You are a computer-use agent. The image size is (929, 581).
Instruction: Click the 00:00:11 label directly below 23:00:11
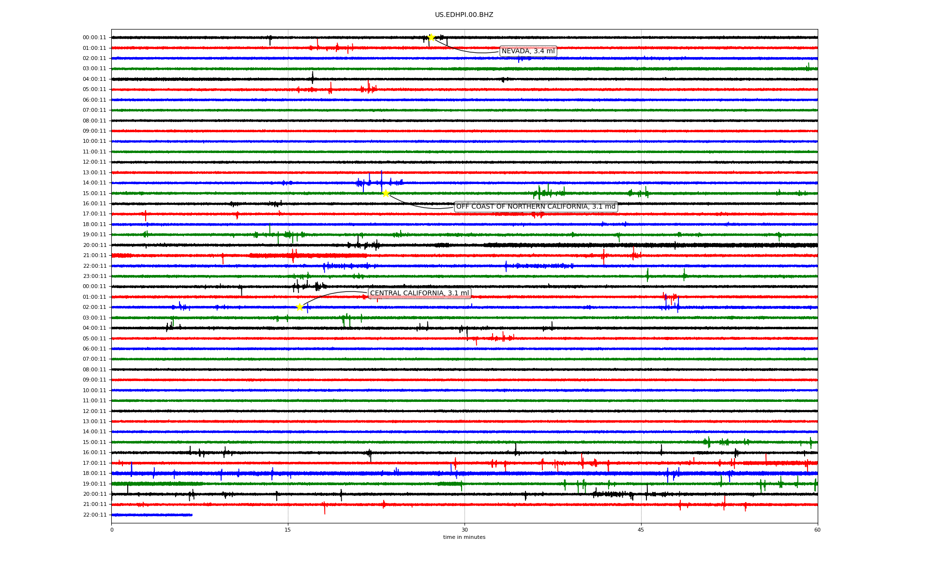tap(94, 287)
